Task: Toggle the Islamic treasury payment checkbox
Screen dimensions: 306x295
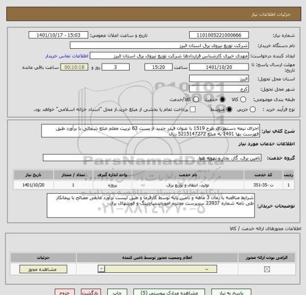Action: pos(193,109)
